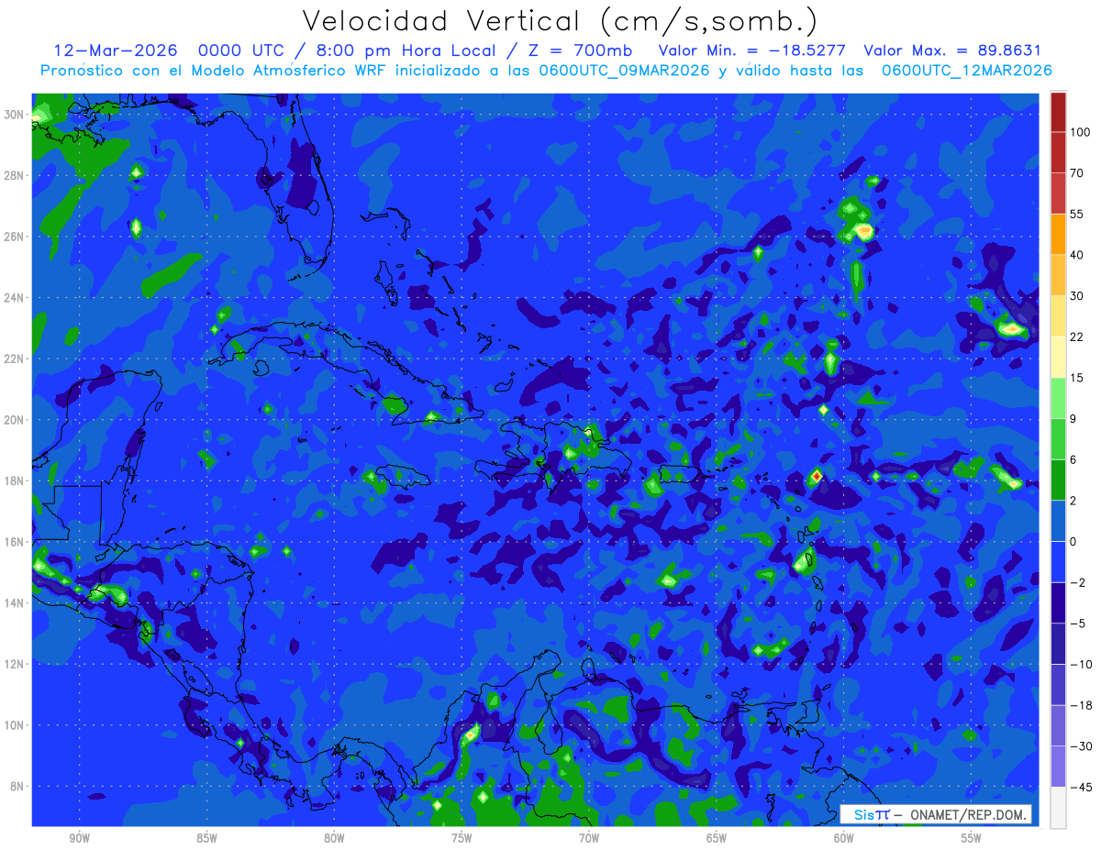Click the 90W longitude label
Image resolution: width=1101 pixels, height=850 pixels.
tap(79, 838)
